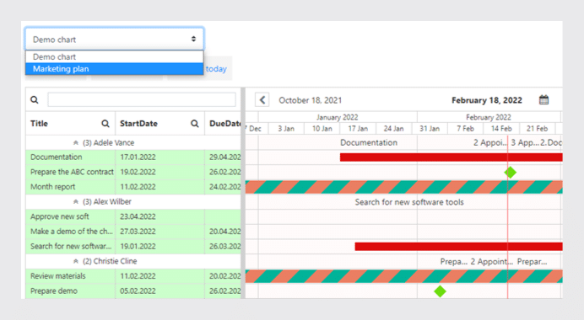584x320 pixels.
Task: Click start date 19.02.2022 cell
Action: [x=160, y=172]
